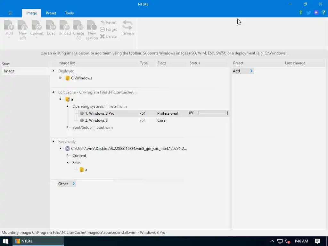328x246 pixels.
Task: Collapse the ISO path node under Read-only
Action: tap(61, 148)
